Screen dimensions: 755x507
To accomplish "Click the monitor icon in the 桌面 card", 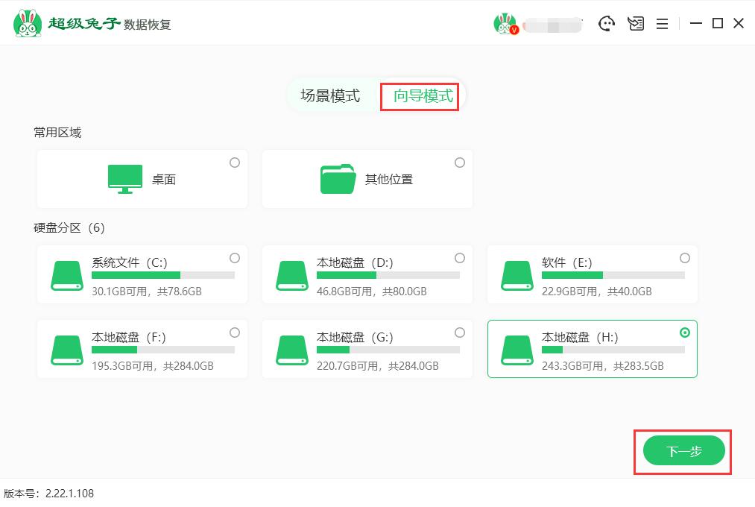I will point(125,177).
